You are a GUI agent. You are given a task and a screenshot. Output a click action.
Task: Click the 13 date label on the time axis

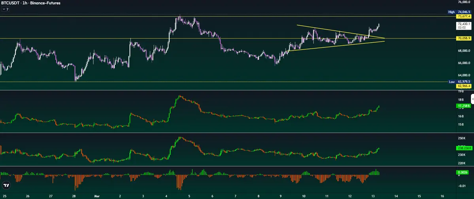(x=373, y=196)
